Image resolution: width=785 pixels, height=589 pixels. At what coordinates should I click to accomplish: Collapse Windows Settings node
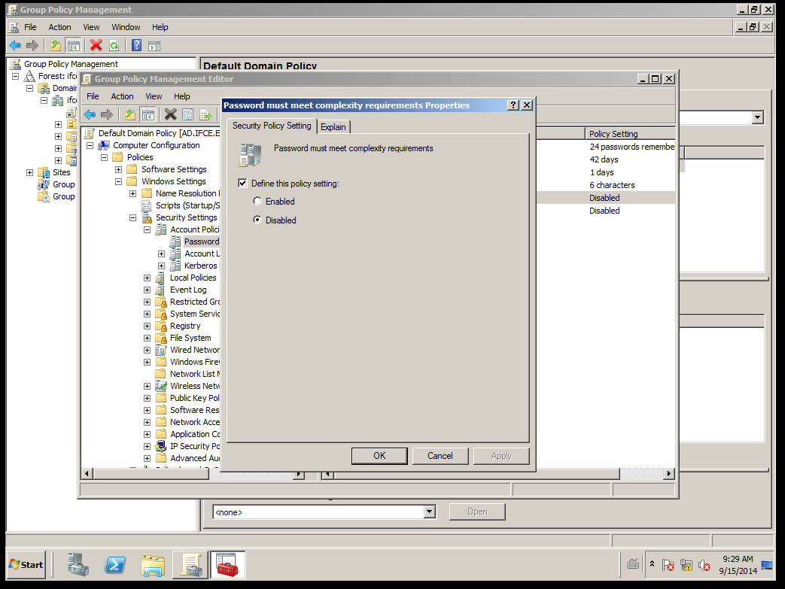(119, 181)
